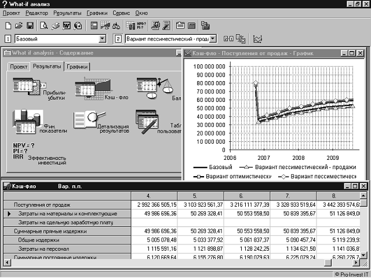Viewport: 371px width, 278px height.
Task: Click the table's horizontal scrollbar right arrow
Action: tap(356, 262)
